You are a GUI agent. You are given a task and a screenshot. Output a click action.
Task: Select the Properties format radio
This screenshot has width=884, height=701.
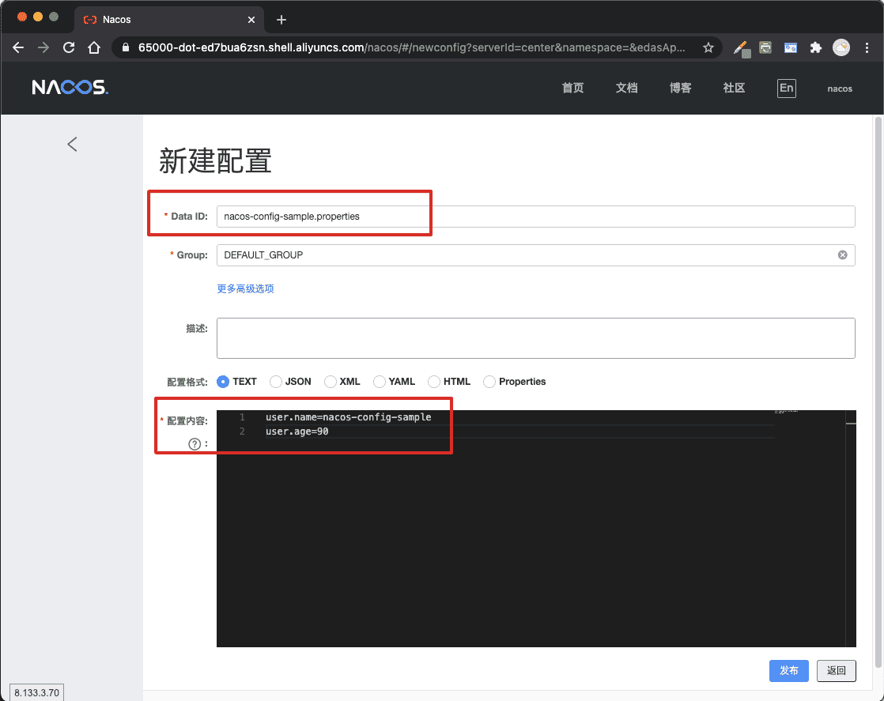tap(489, 382)
